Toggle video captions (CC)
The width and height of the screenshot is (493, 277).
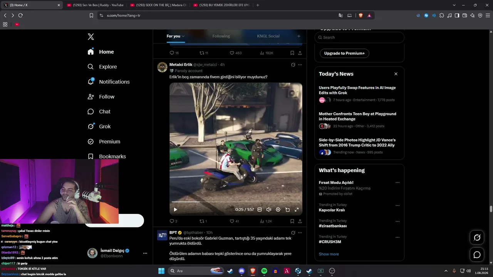coord(260,210)
